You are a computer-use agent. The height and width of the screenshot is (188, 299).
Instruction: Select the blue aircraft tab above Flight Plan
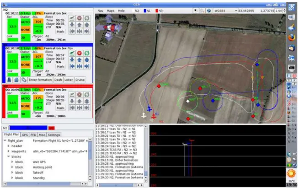[x=28, y=128]
